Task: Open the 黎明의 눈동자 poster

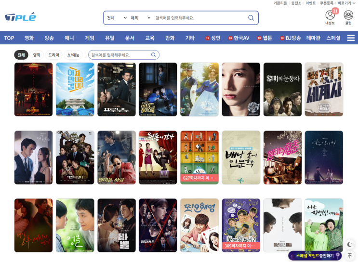Action: tap(282, 90)
